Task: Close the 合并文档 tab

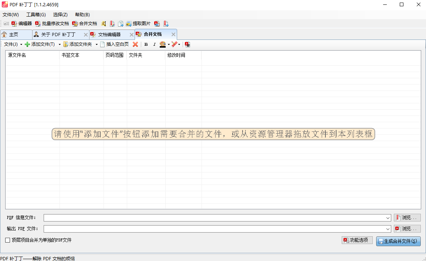Action: point(173,34)
